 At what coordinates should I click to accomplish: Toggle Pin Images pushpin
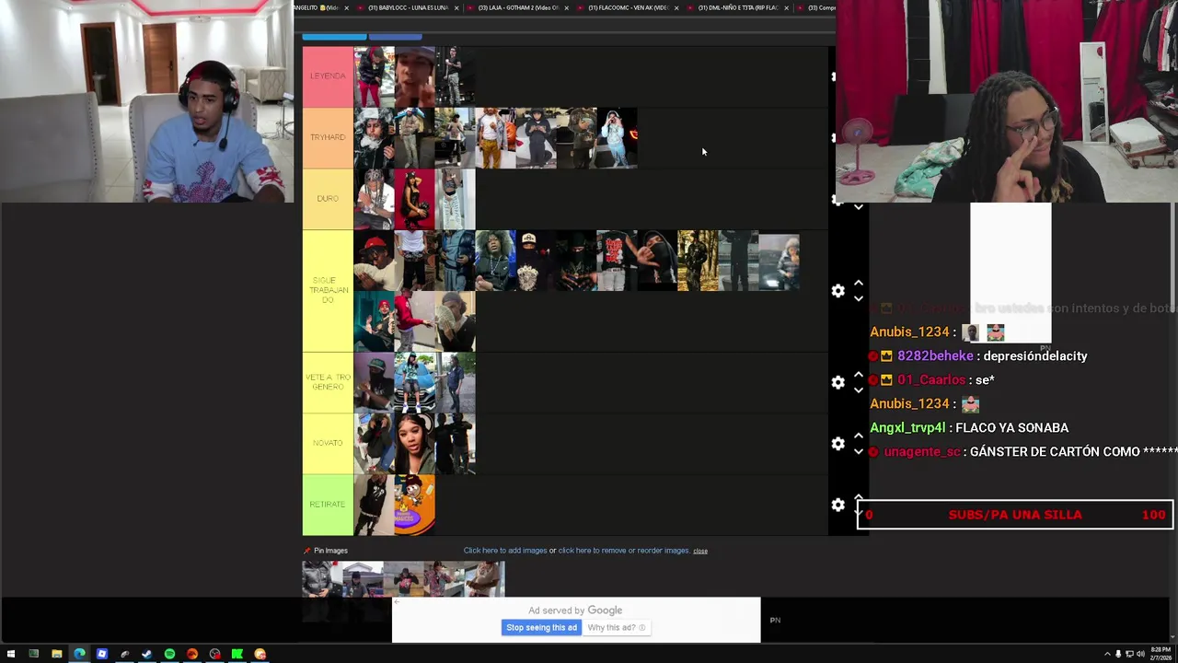307,551
